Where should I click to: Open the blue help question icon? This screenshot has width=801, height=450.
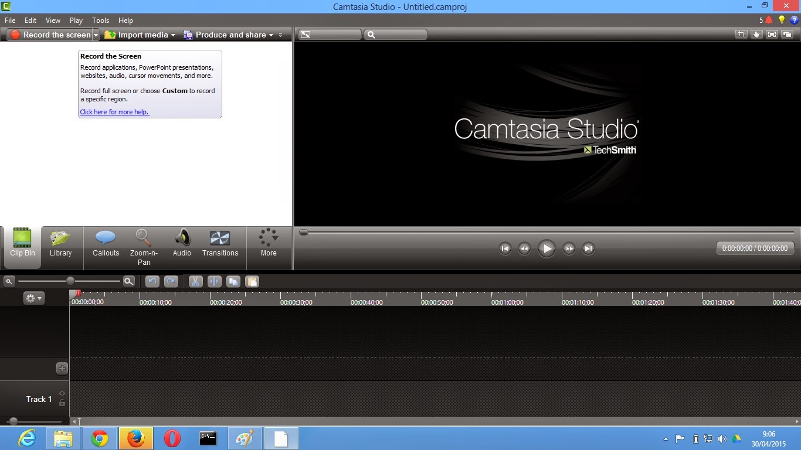(795, 20)
